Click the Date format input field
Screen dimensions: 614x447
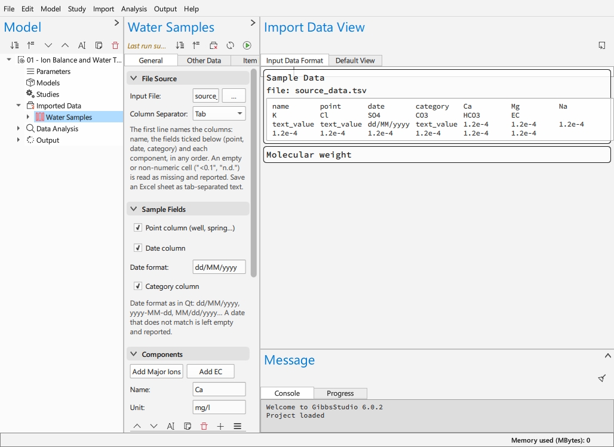219,267
